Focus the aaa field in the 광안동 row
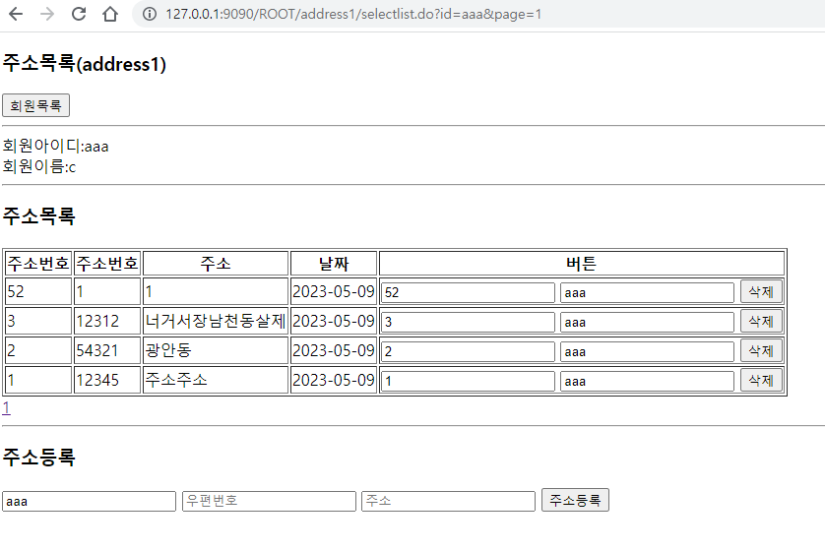 click(x=647, y=351)
